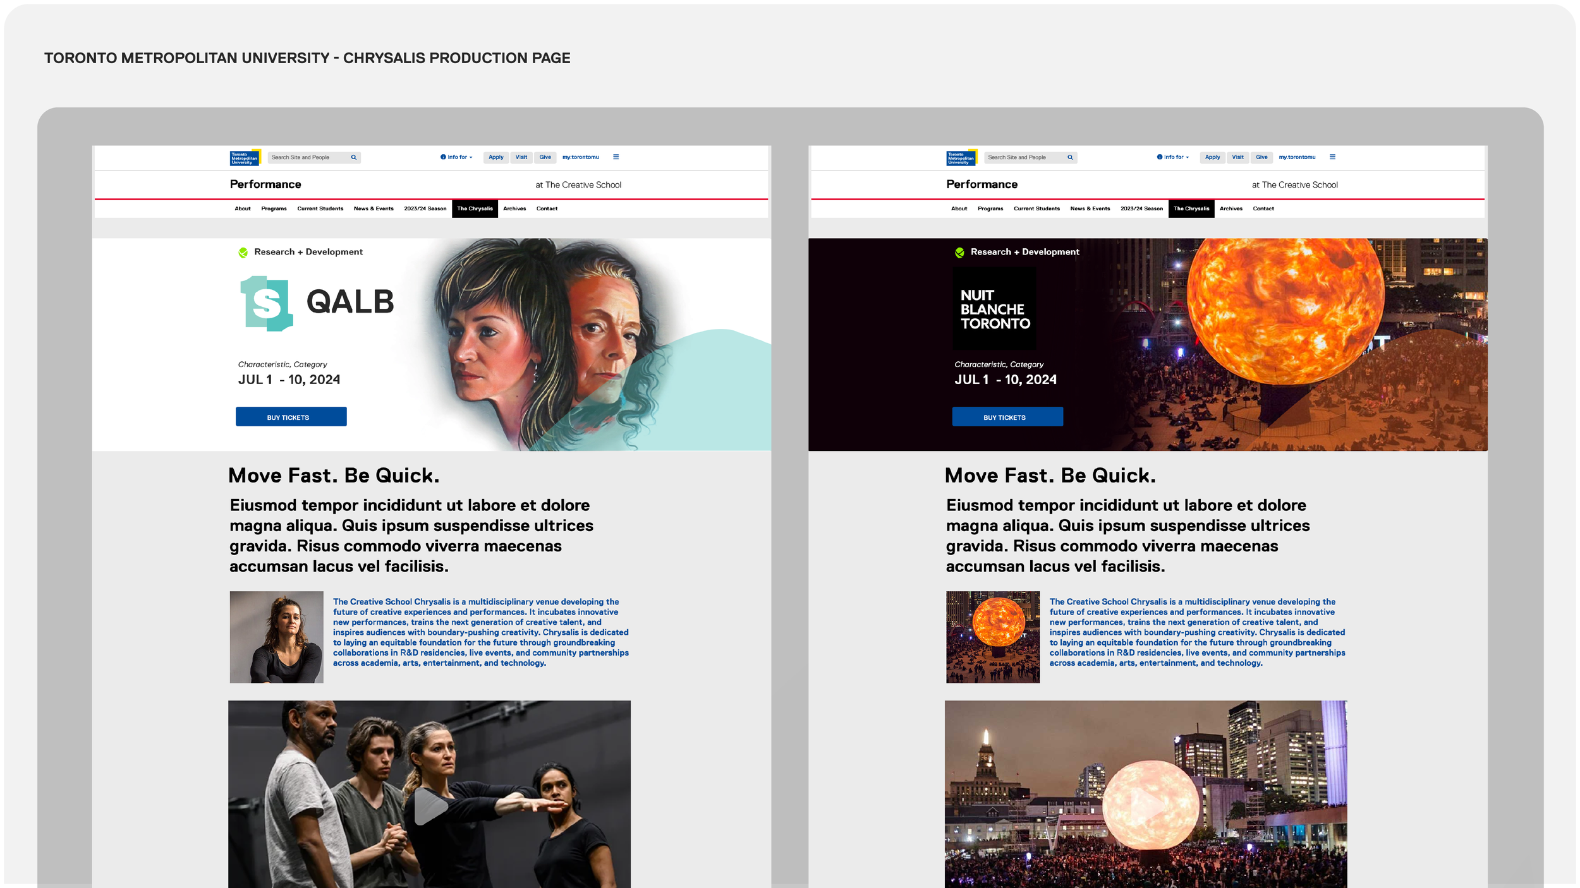
Task: Switch to the Archives tab
Action: [x=514, y=208]
